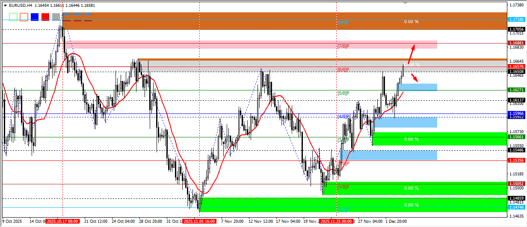Select the [7/8]P pivot level label

point(343,46)
